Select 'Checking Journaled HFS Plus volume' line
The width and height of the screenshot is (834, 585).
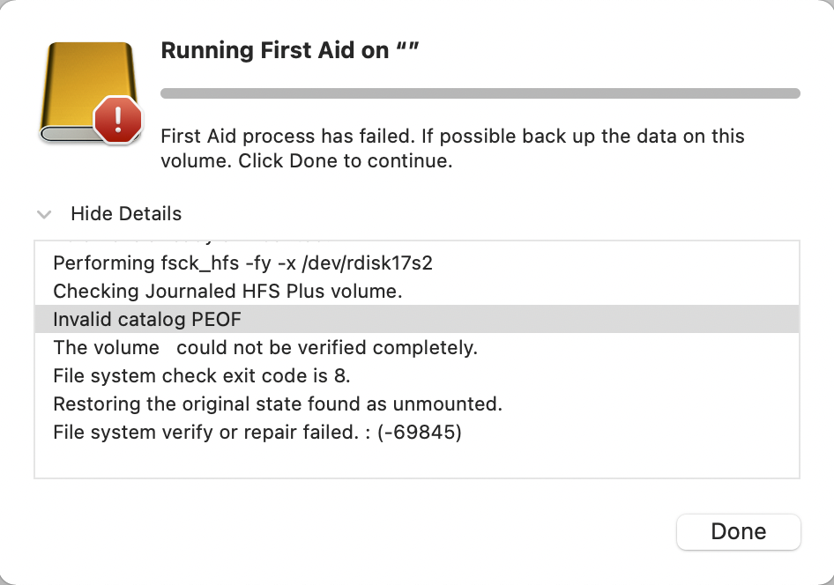(227, 291)
